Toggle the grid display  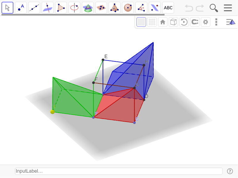point(152,22)
